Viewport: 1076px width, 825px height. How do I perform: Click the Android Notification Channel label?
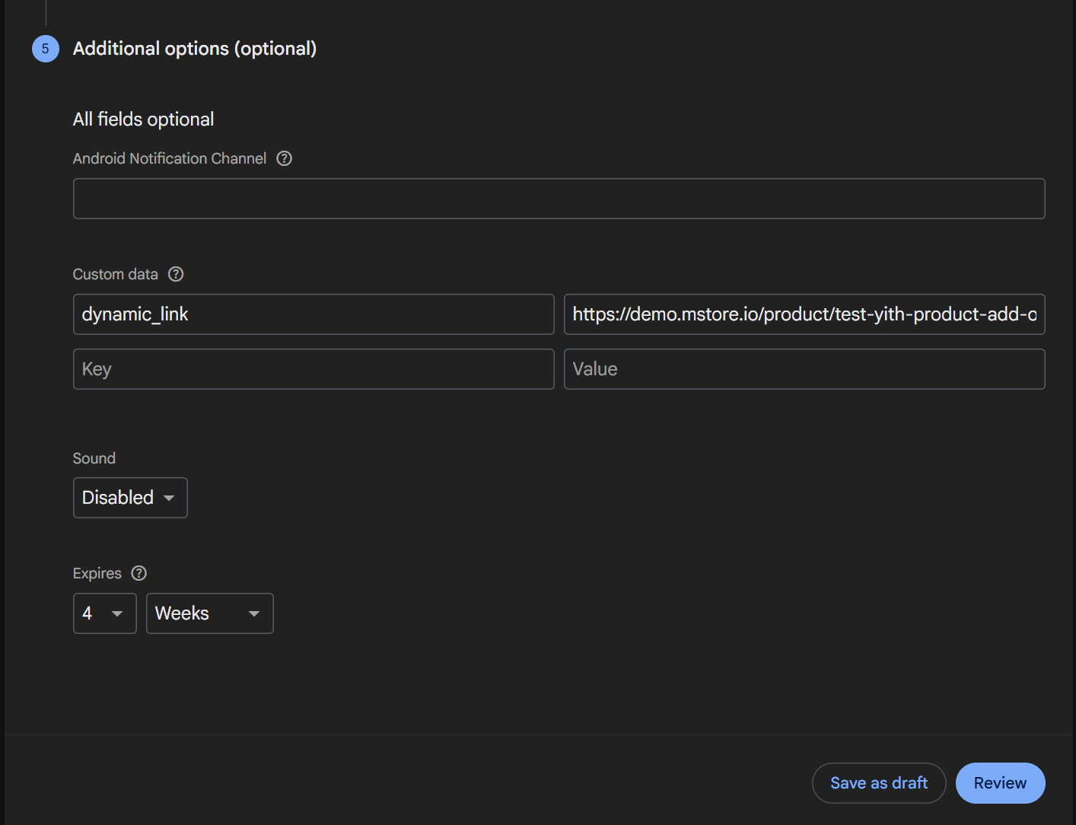[x=169, y=158]
